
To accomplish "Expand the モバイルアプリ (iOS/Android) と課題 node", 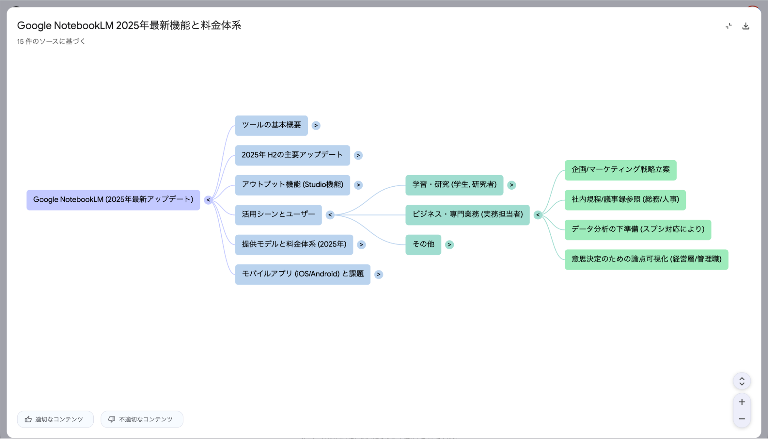I will (x=379, y=274).
